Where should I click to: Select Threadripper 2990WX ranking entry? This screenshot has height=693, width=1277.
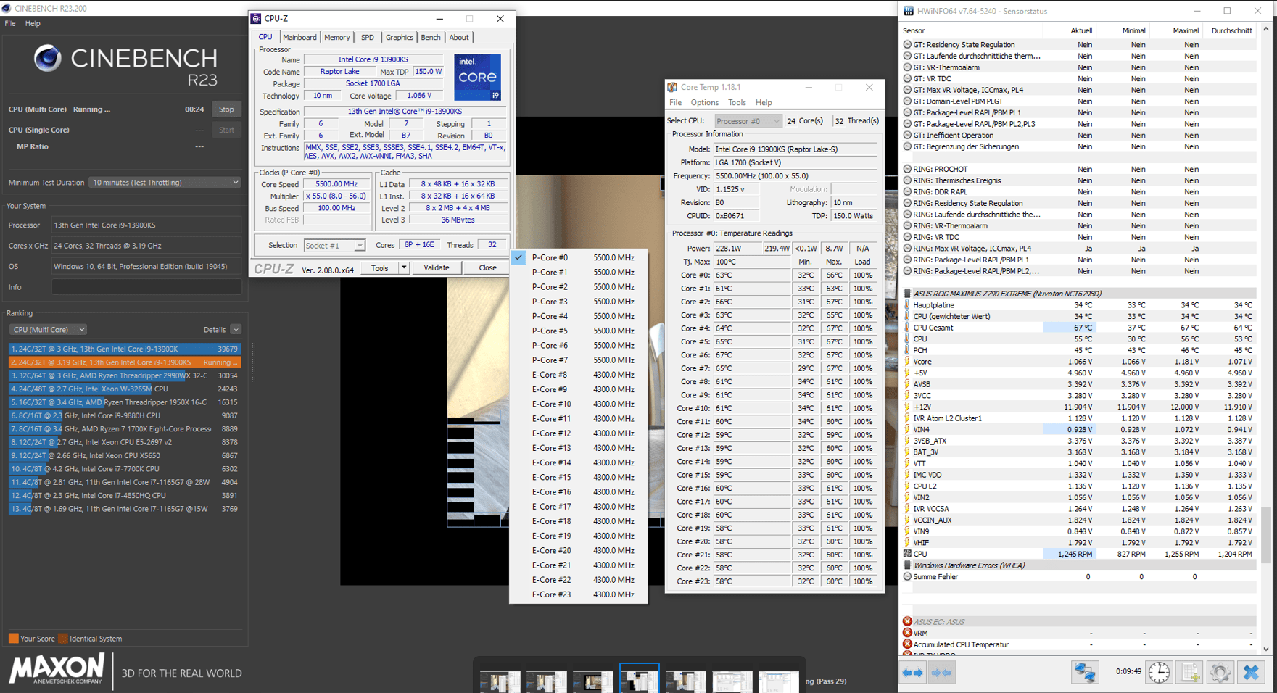(x=124, y=375)
